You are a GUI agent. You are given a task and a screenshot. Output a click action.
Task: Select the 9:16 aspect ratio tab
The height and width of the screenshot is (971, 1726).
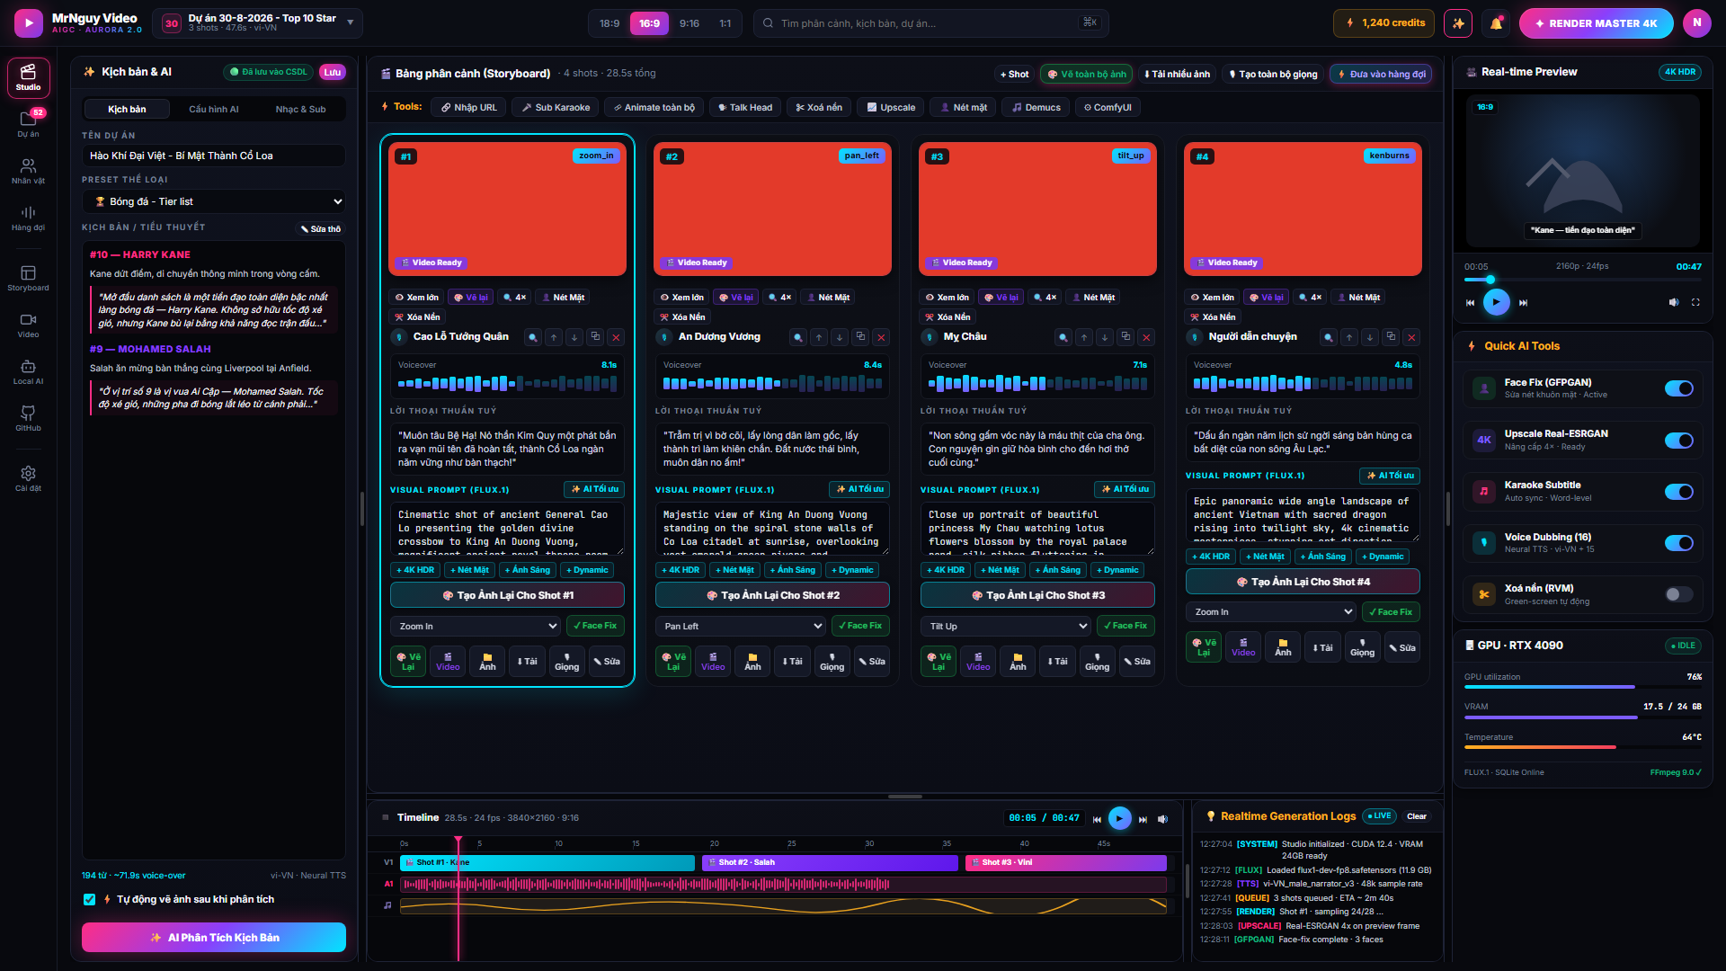pyautogui.click(x=690, y=23)
